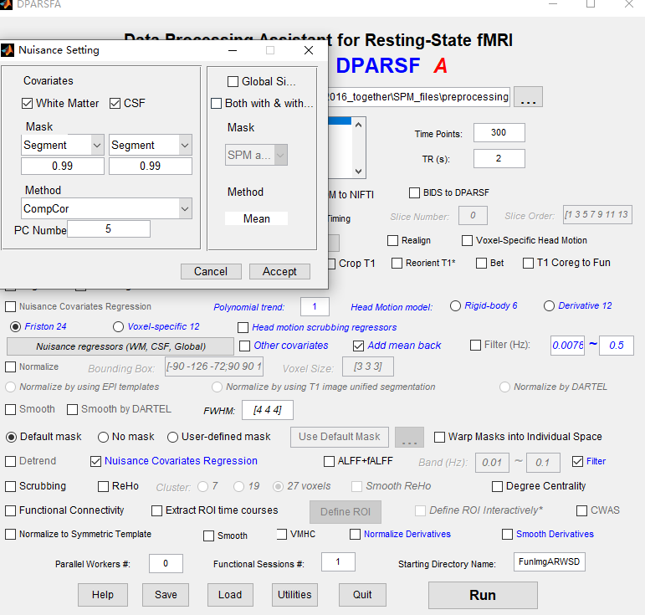Enable Warp Masks into Individual Space
This screenshot has height=615, width=645.
click(x=440, y=437)
